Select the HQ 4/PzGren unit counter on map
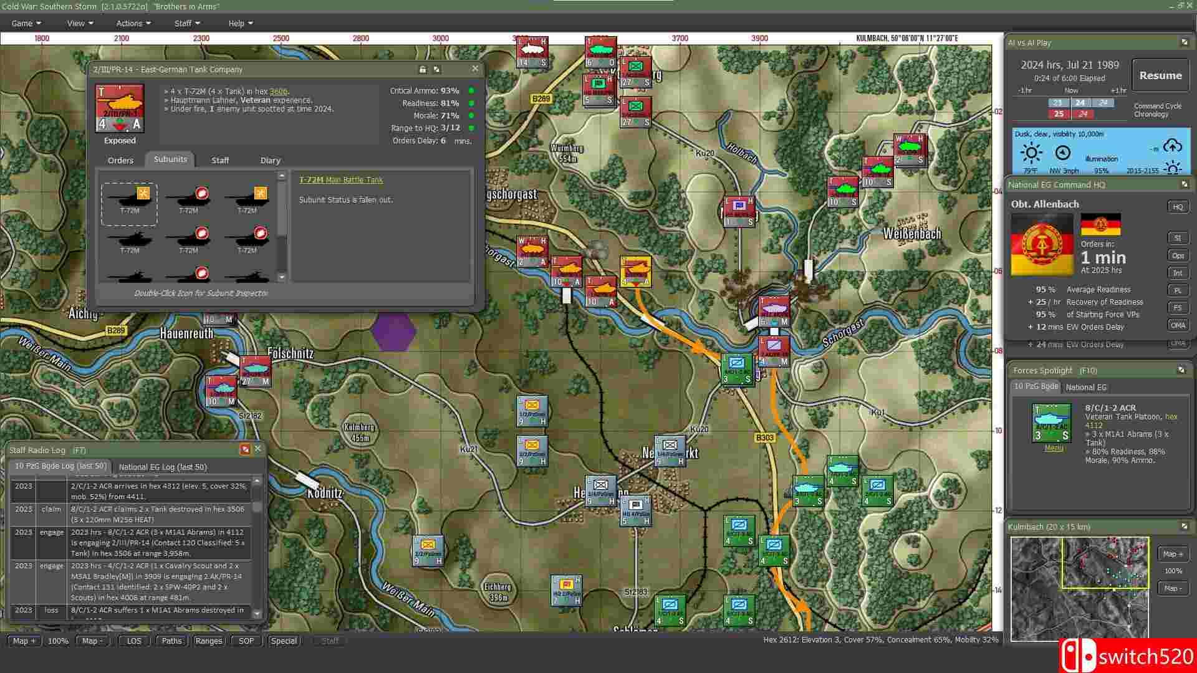This screenshot has width=1197, height=673. click(x=635, y=510)
